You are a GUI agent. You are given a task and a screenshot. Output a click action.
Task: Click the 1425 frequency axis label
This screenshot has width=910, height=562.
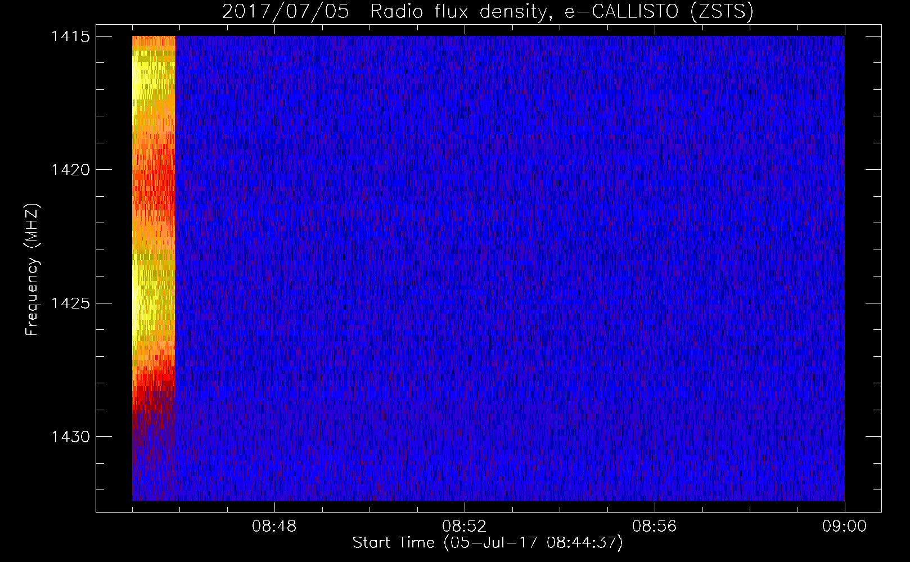(70, 303)
